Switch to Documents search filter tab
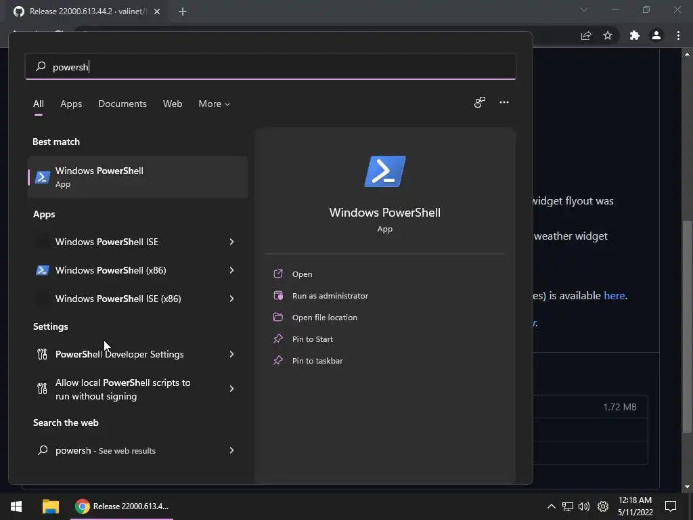Image resolution: width=693 pixels, height=520 pixels. [122, 104]
